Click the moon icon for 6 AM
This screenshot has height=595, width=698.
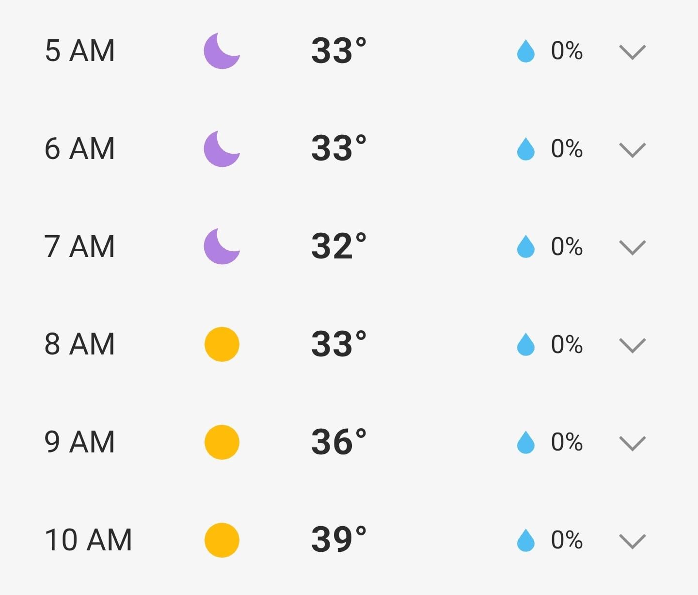(x=222, y=149)
